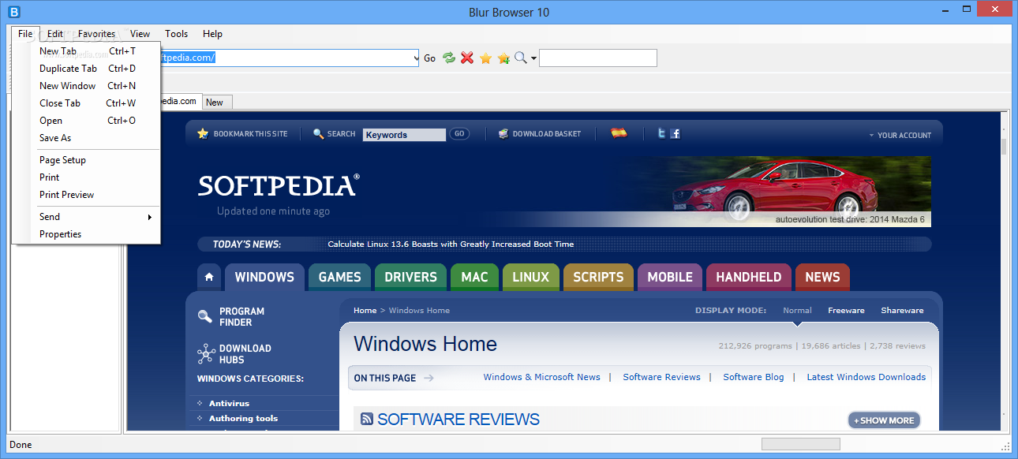This screenshot has width=1018, height=459.
Task: Click the Spanish flag icon
Action: click(x=619, y=133)
